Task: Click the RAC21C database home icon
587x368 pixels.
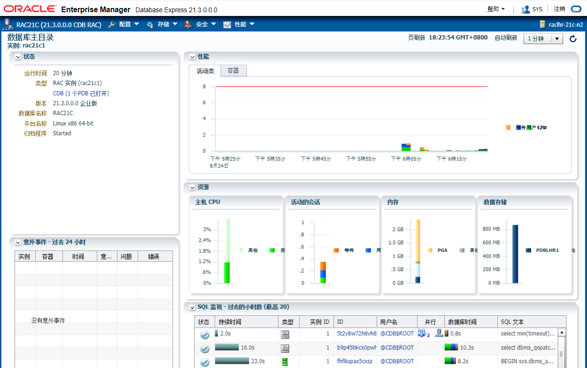Action: 8,24
